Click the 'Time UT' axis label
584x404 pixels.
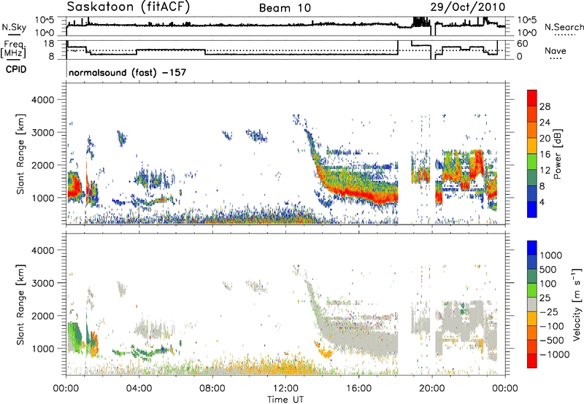point(285,400)
